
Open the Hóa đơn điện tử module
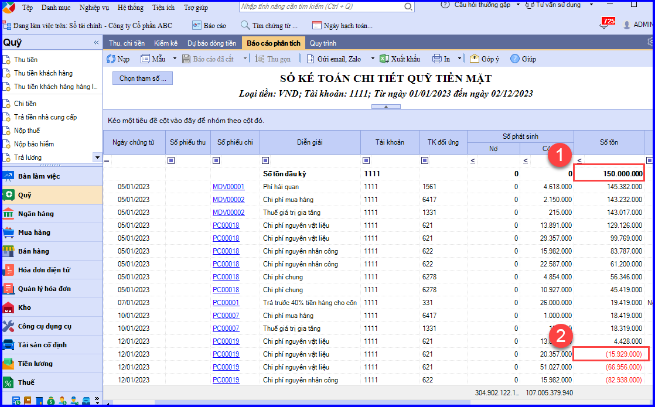tap(52, 270)
